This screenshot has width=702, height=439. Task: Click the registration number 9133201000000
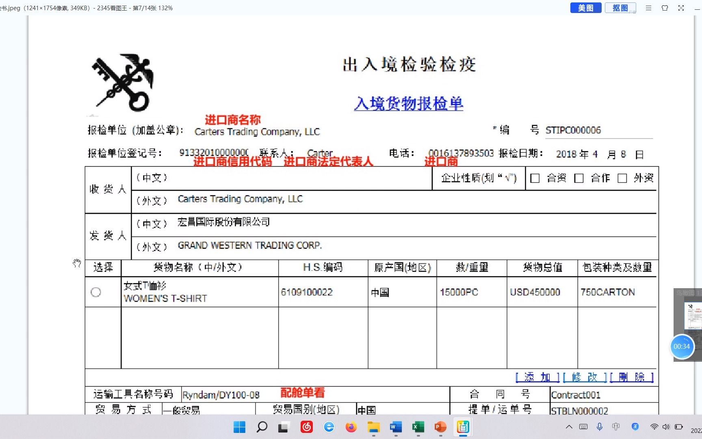tap(214, 152)
